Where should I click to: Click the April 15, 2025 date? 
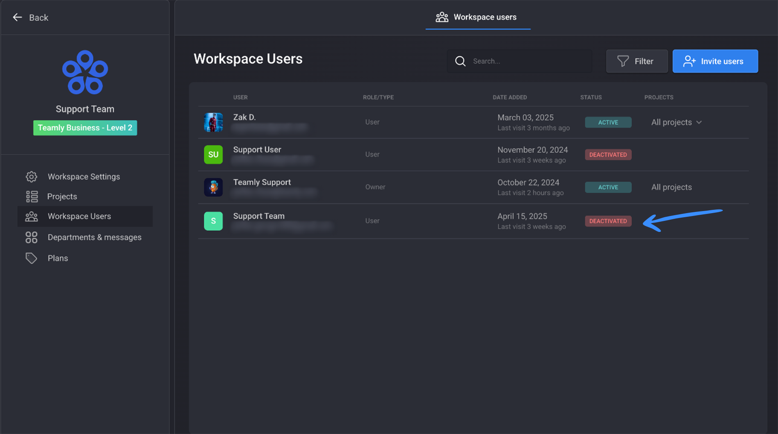[x=522, y=216]
